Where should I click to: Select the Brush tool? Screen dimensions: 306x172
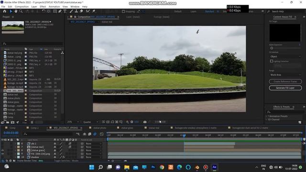click(x=71, y=11)
